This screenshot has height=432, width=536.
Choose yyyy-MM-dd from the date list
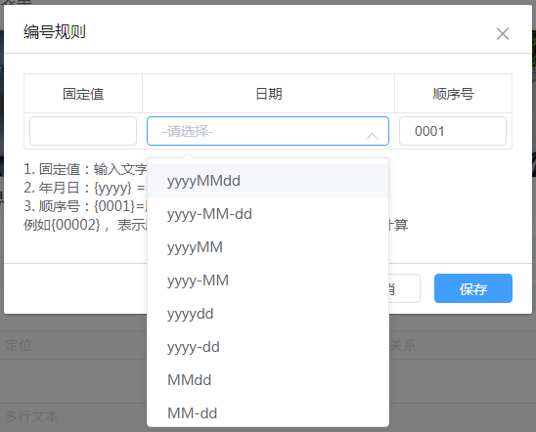268,214
